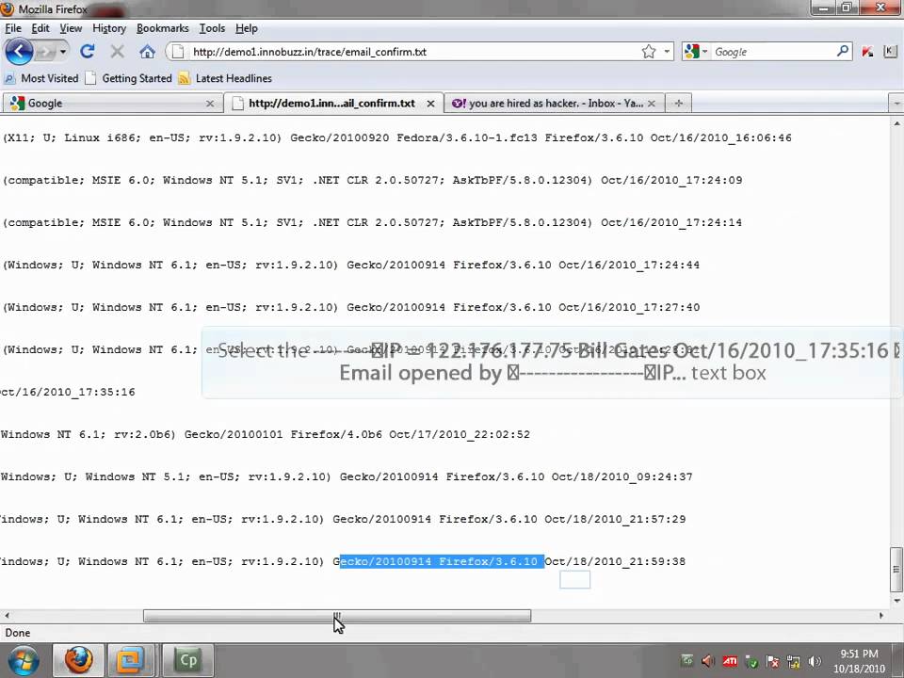This screenshot has height=678, width=904.
Task: Click the Kaspersky toolbar icon
Action: click(867, 52)
